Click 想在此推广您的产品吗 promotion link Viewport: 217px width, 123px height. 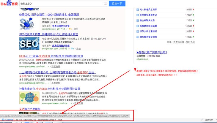point(152,52)
